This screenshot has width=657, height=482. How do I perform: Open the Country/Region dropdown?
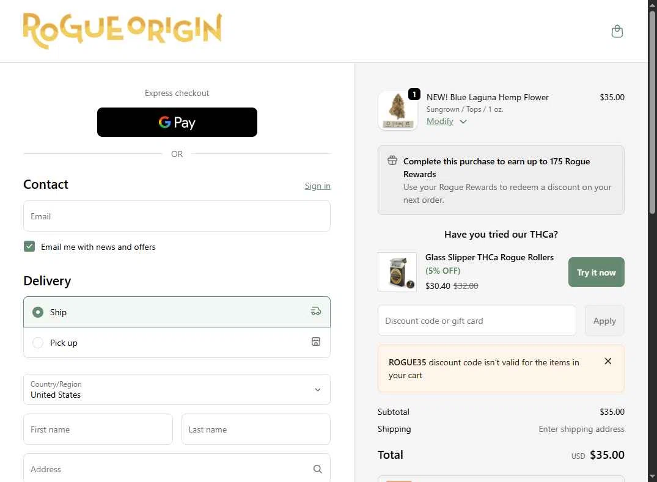177,390
